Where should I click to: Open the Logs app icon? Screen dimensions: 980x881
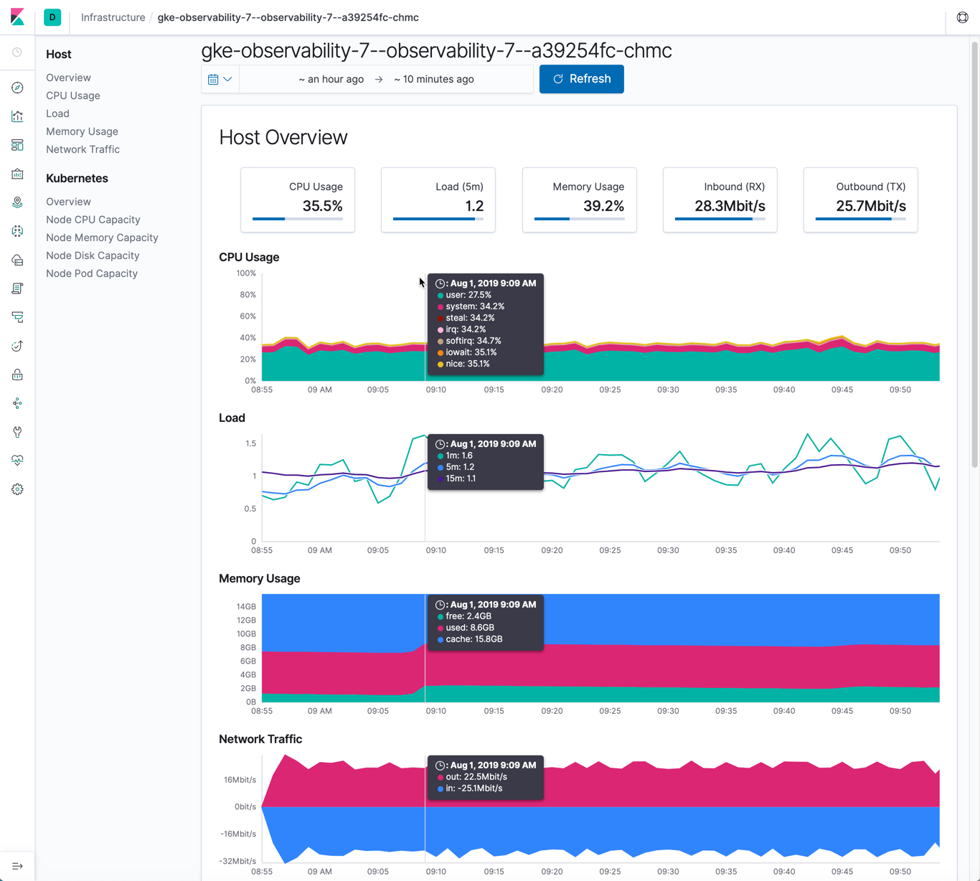(x=17, y=288)
